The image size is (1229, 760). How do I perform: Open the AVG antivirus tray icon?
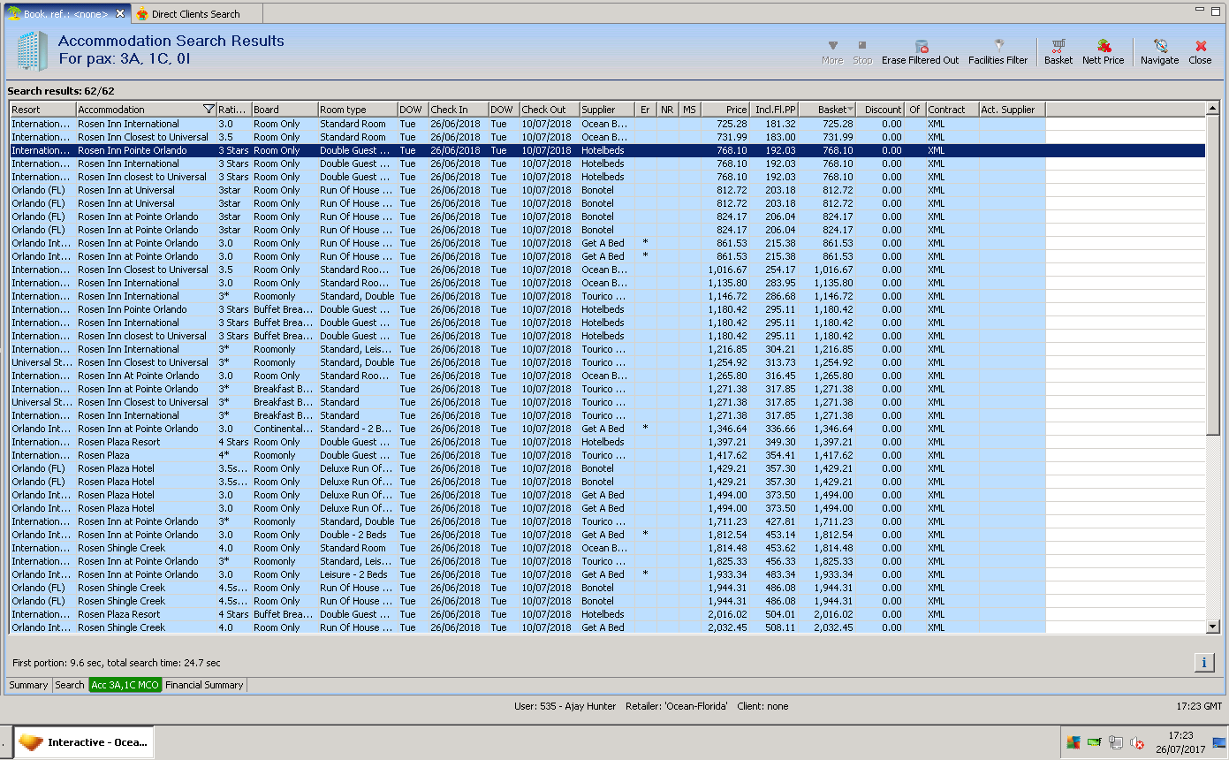click(x=1073, y=743)
